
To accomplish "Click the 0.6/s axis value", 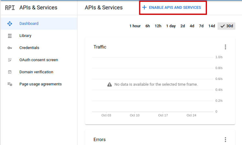I will tap(219, 79).
